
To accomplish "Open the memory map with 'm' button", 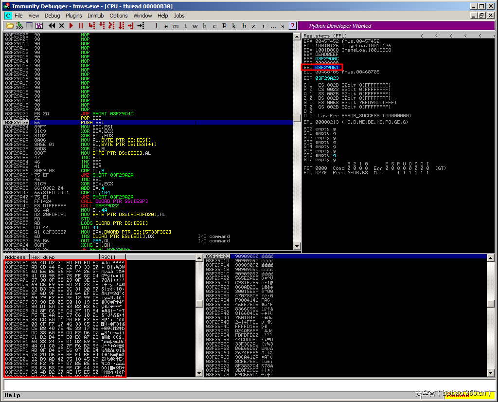I will tap(176, 26).
